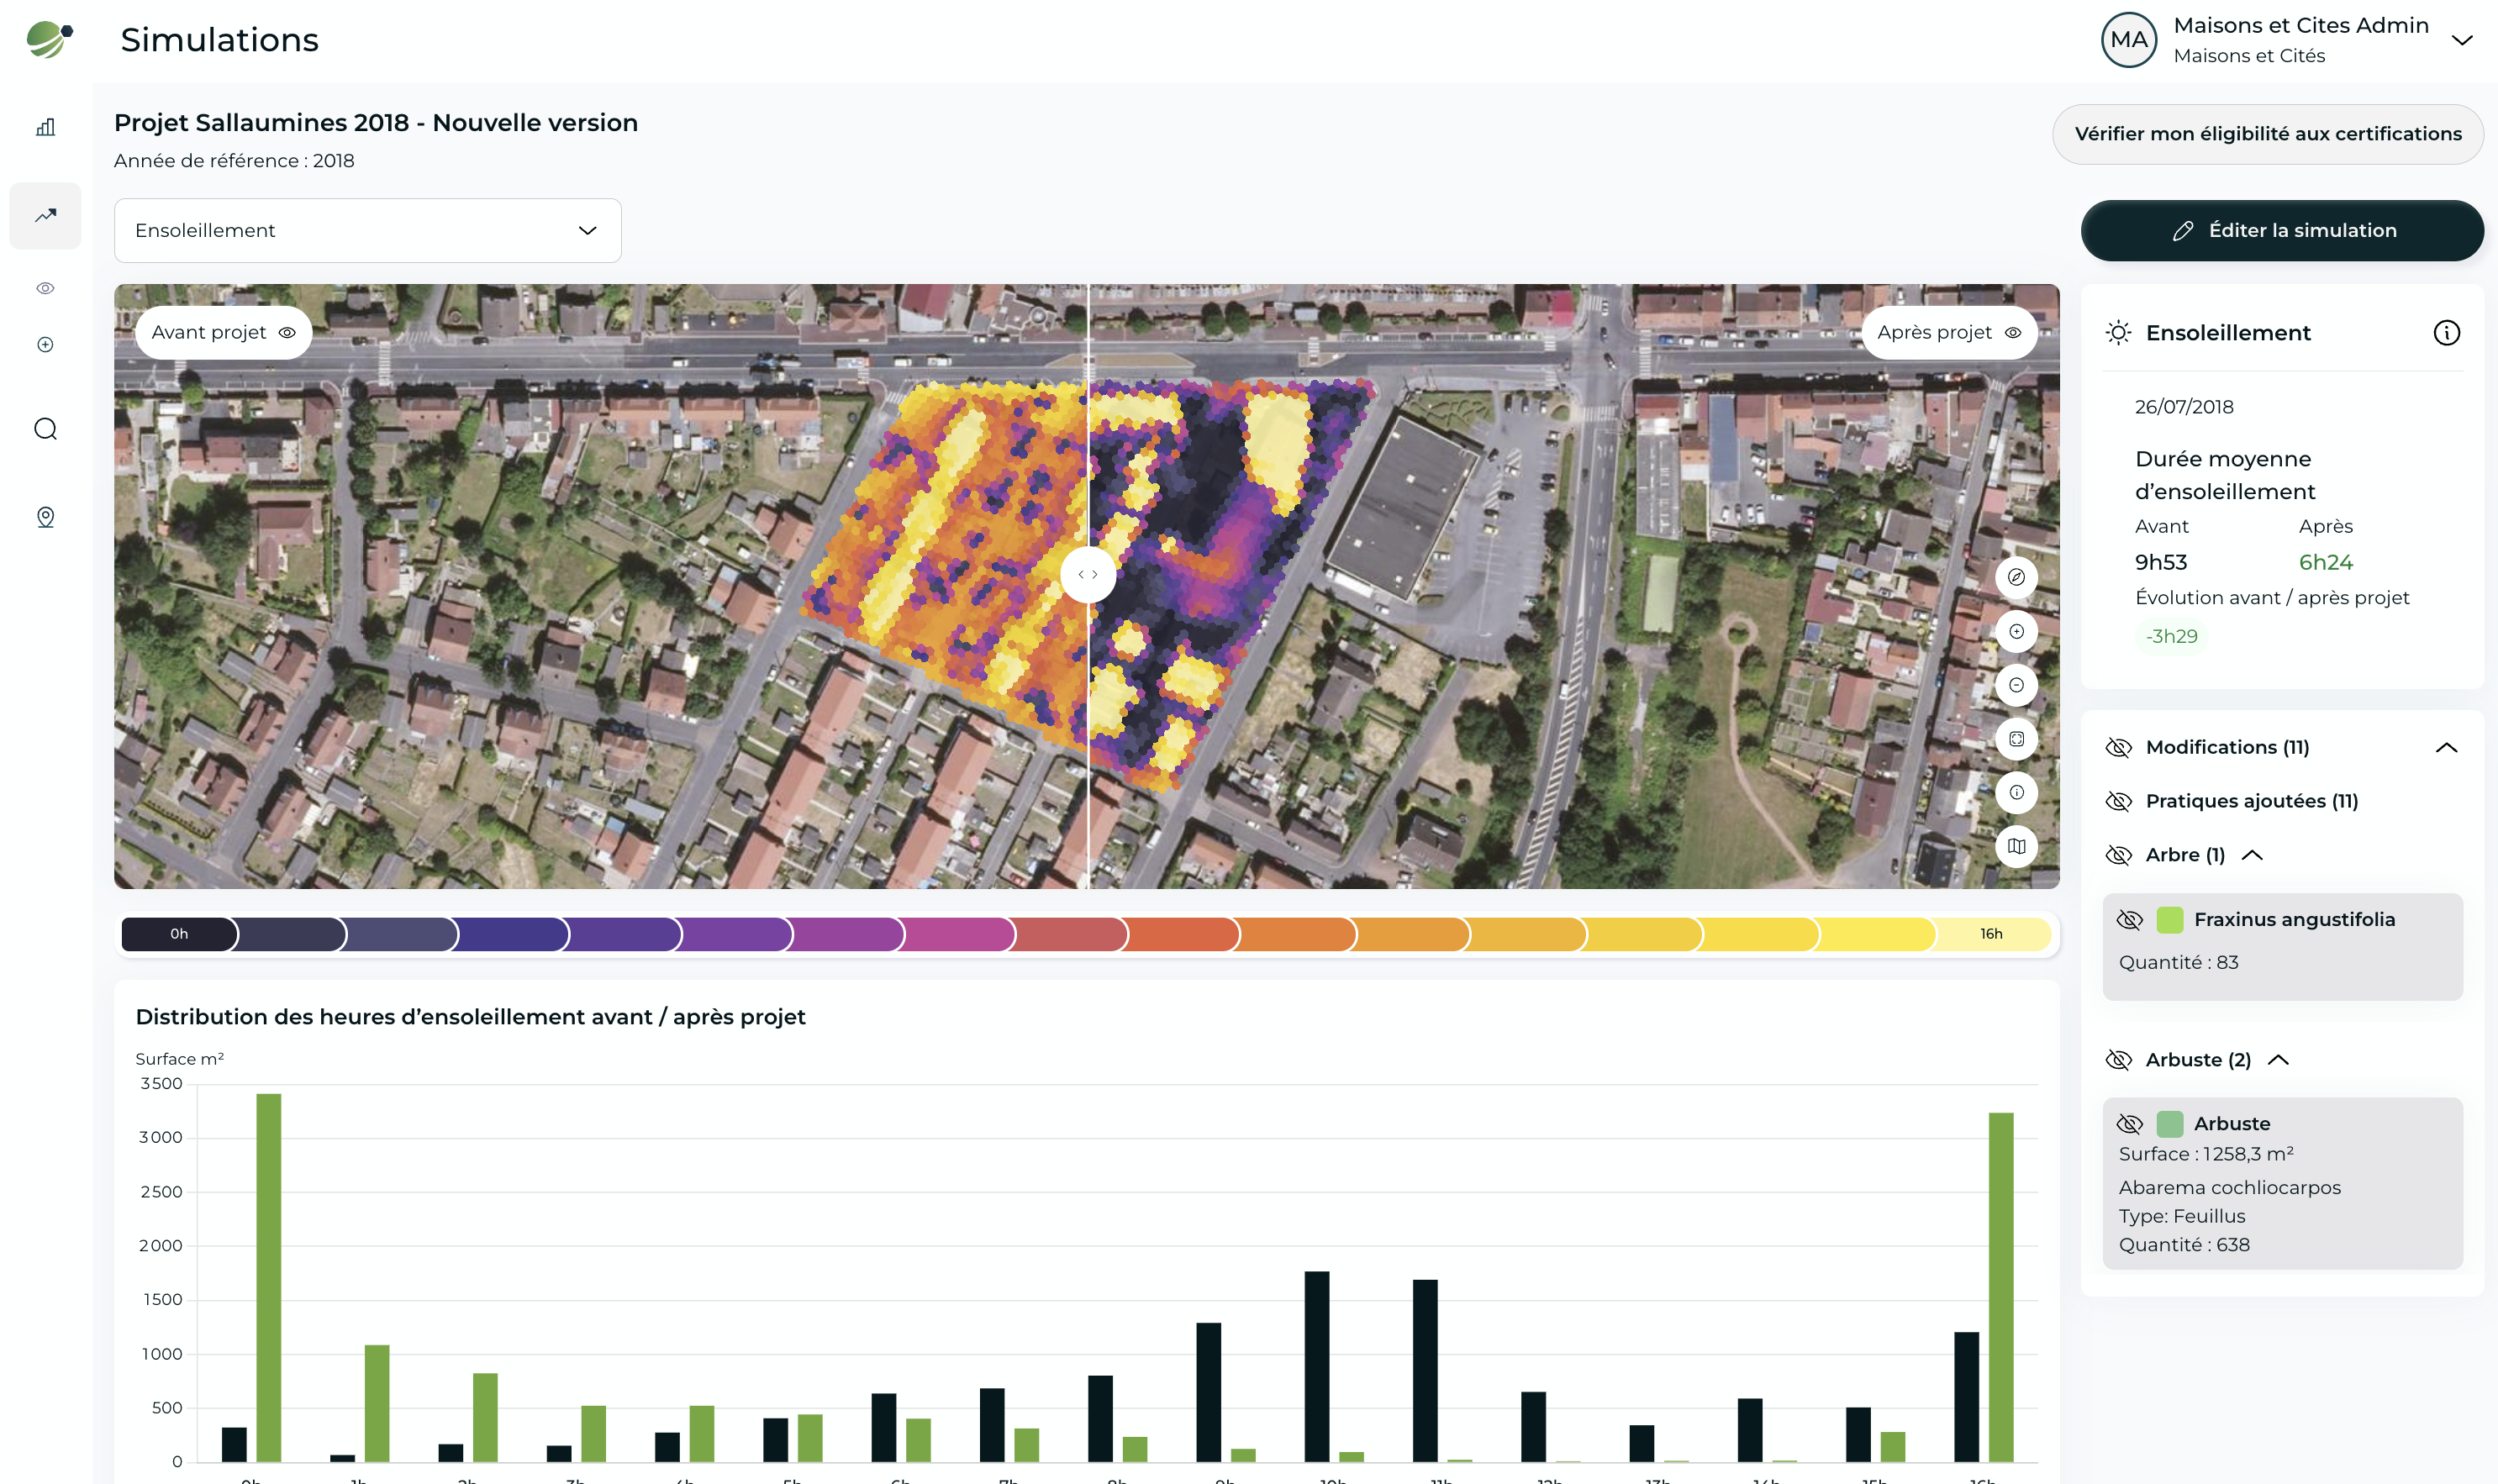Toggle visibility of Après projet layer

[2013, 333]
